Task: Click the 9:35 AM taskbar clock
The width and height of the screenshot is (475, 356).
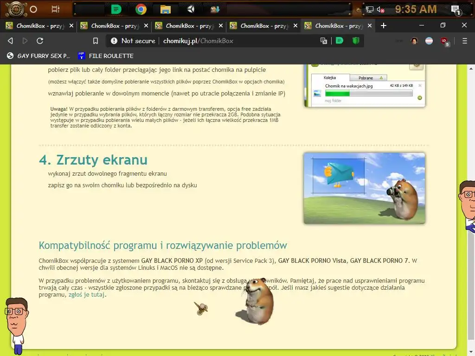Action: [416, 9]
